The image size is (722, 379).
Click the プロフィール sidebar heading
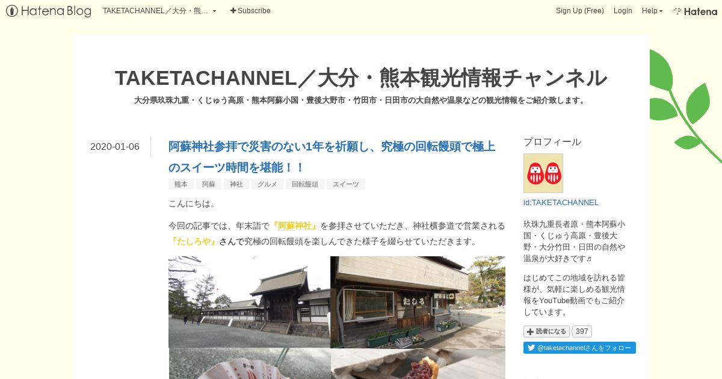552,142
